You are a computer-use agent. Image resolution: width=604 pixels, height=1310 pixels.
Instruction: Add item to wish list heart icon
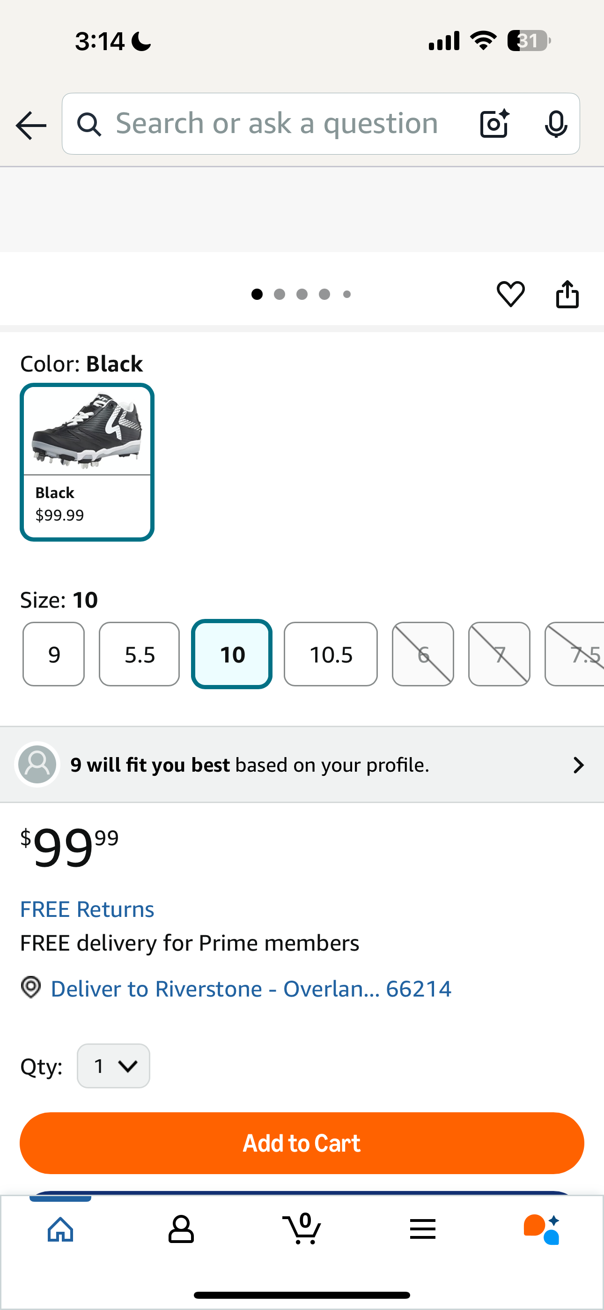[510, 294]
